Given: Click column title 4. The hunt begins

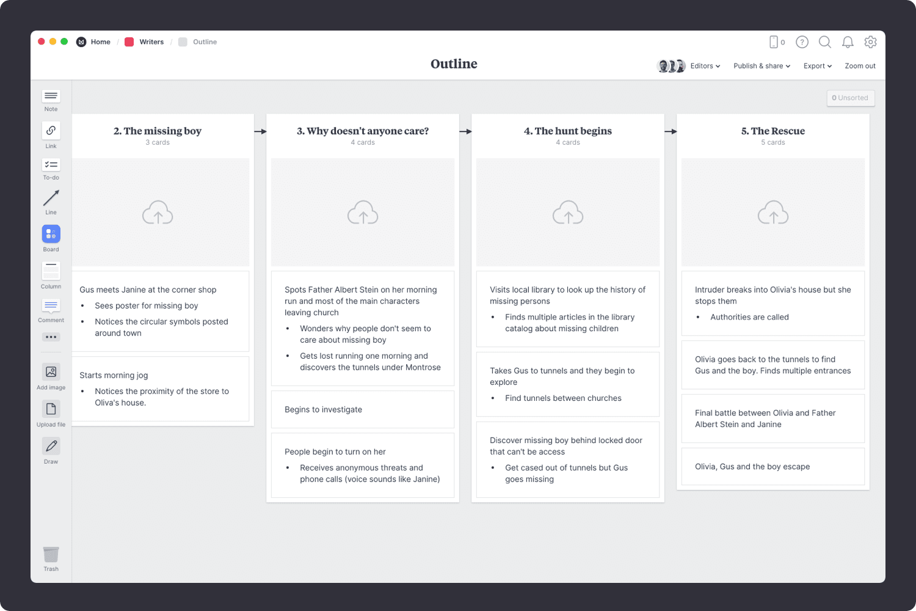Looking at the screenshot, I should (x=568, y=131).
